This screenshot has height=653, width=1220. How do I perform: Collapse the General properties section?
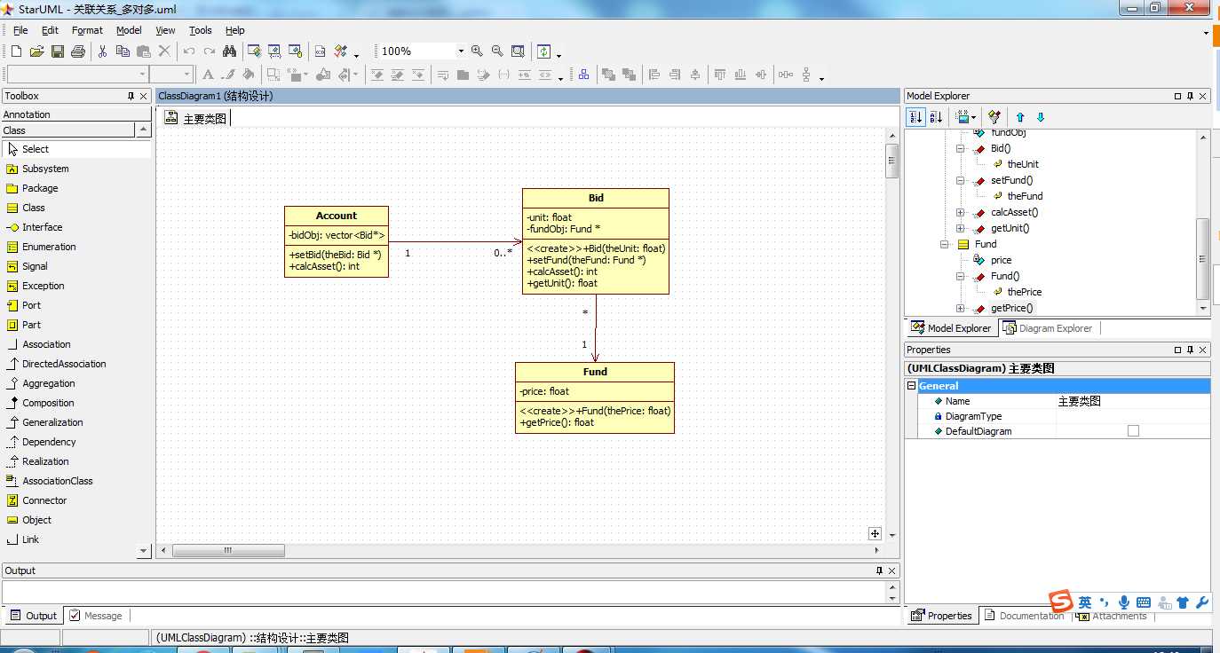(911, 386)
